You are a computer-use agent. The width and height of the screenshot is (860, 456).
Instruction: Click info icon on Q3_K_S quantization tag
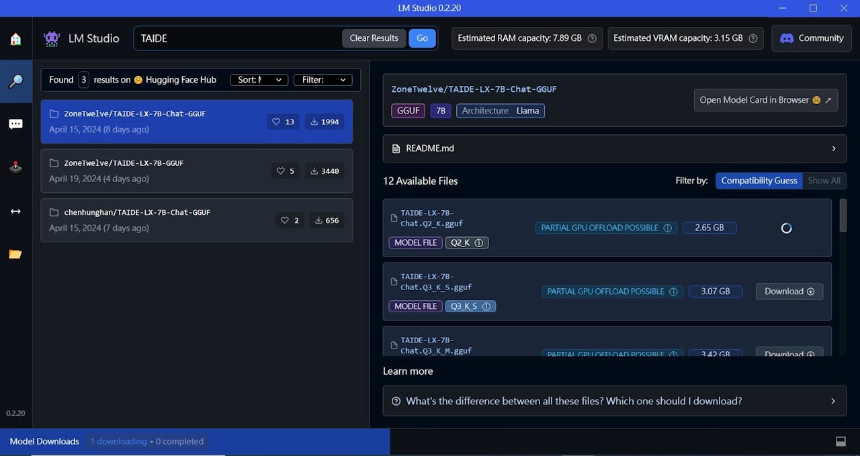(486, 306)
